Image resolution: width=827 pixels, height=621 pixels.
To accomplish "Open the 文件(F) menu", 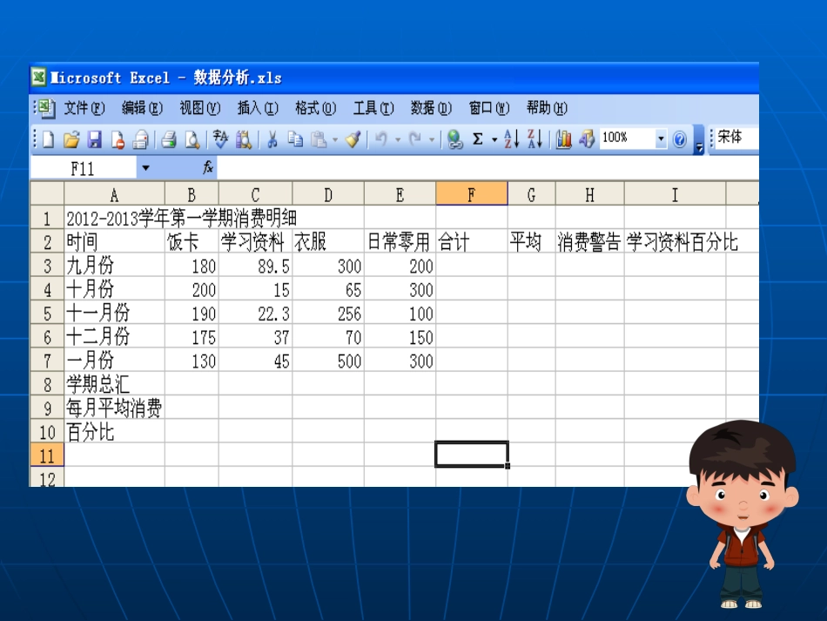I will pos(84,108).
